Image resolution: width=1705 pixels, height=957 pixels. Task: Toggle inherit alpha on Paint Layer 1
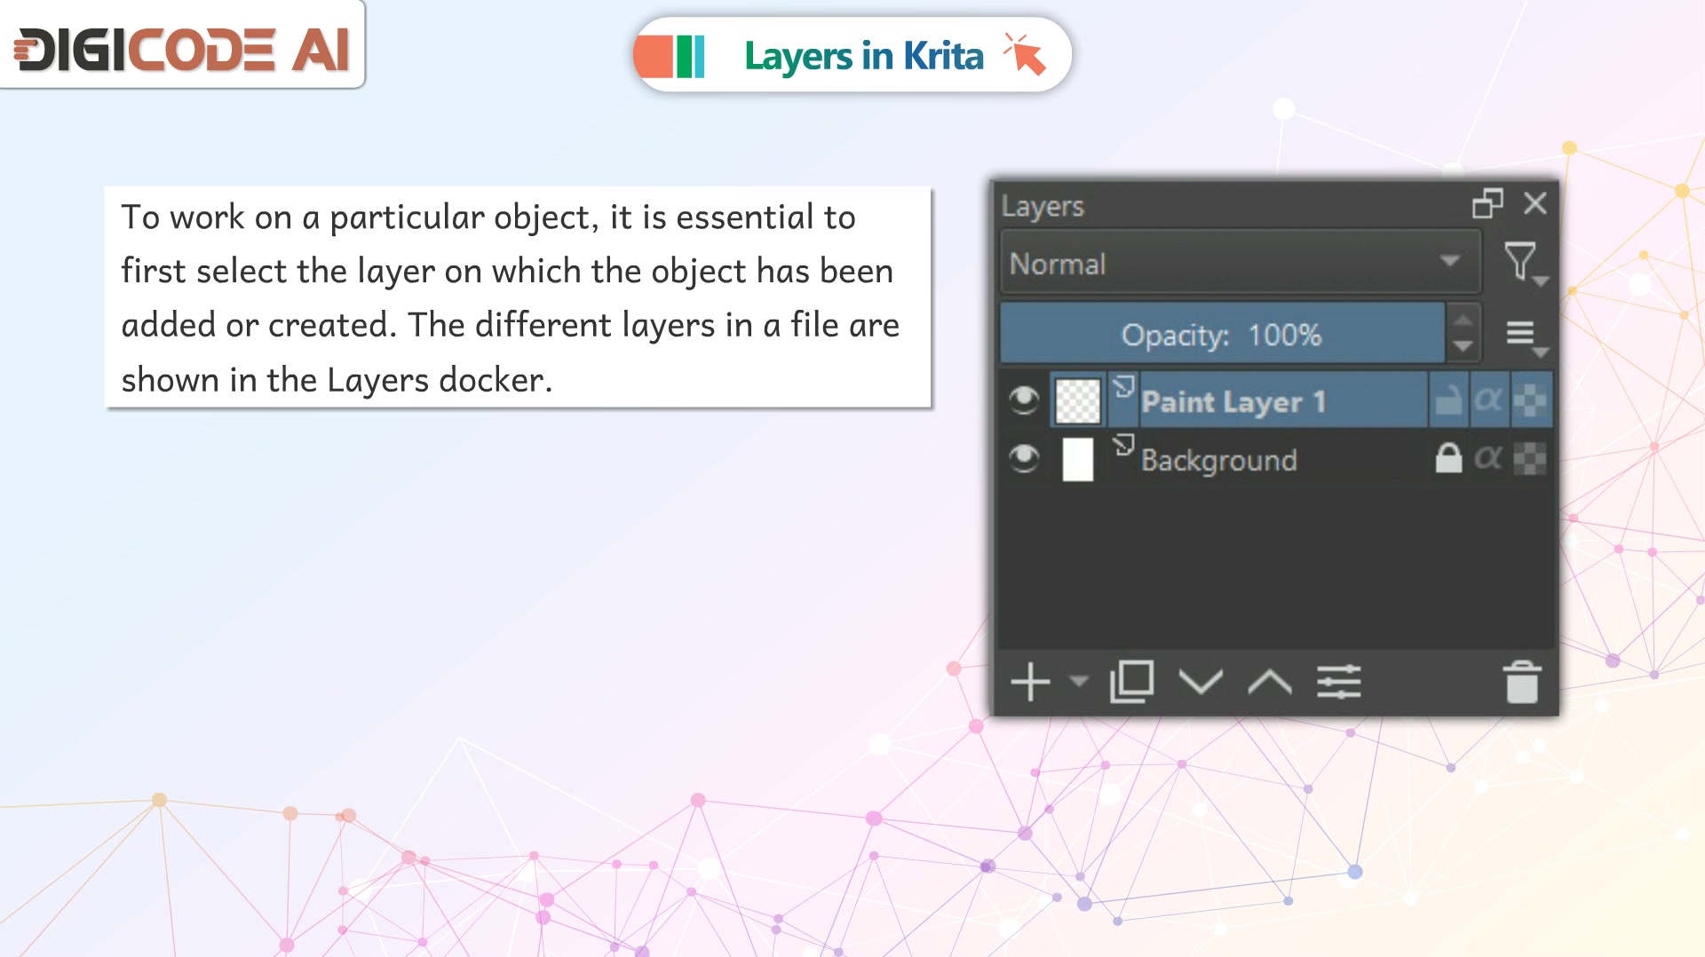(x=1488, y=400)
